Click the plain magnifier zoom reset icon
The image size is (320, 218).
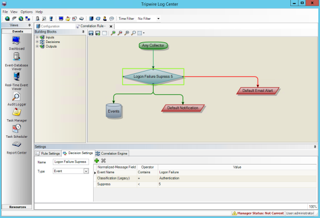click(x=133, y=33)
